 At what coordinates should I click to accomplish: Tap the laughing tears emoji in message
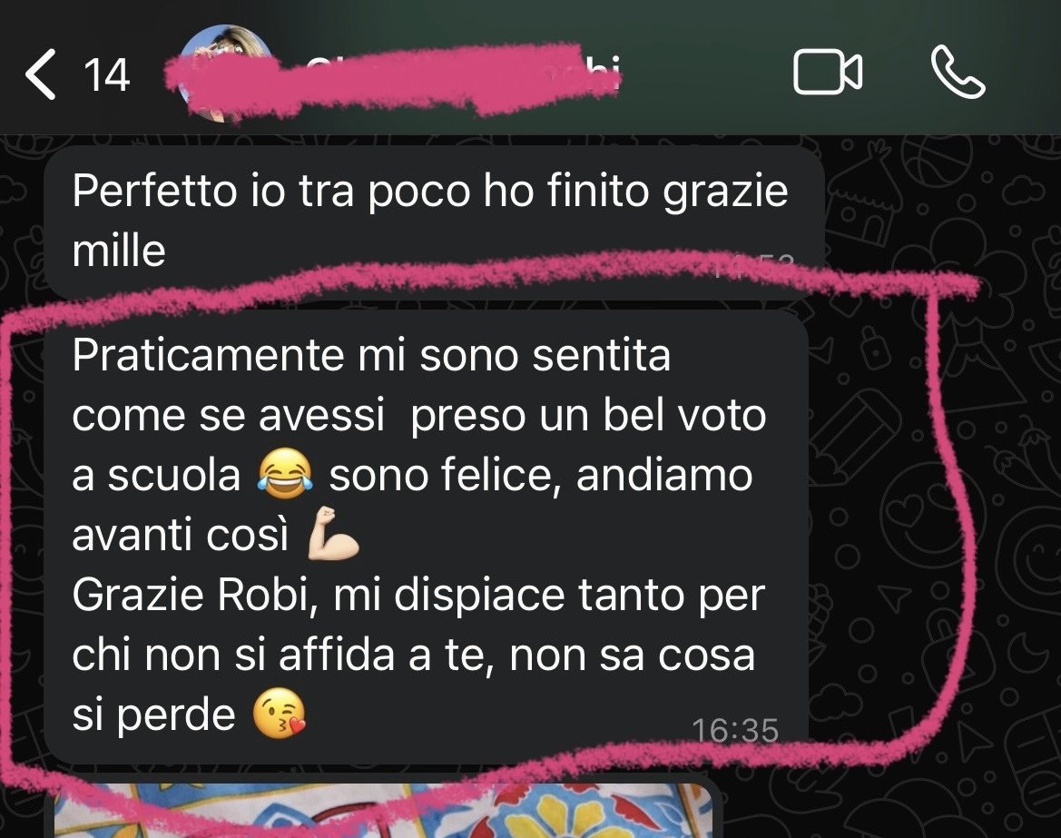click(x=285, y=474)
